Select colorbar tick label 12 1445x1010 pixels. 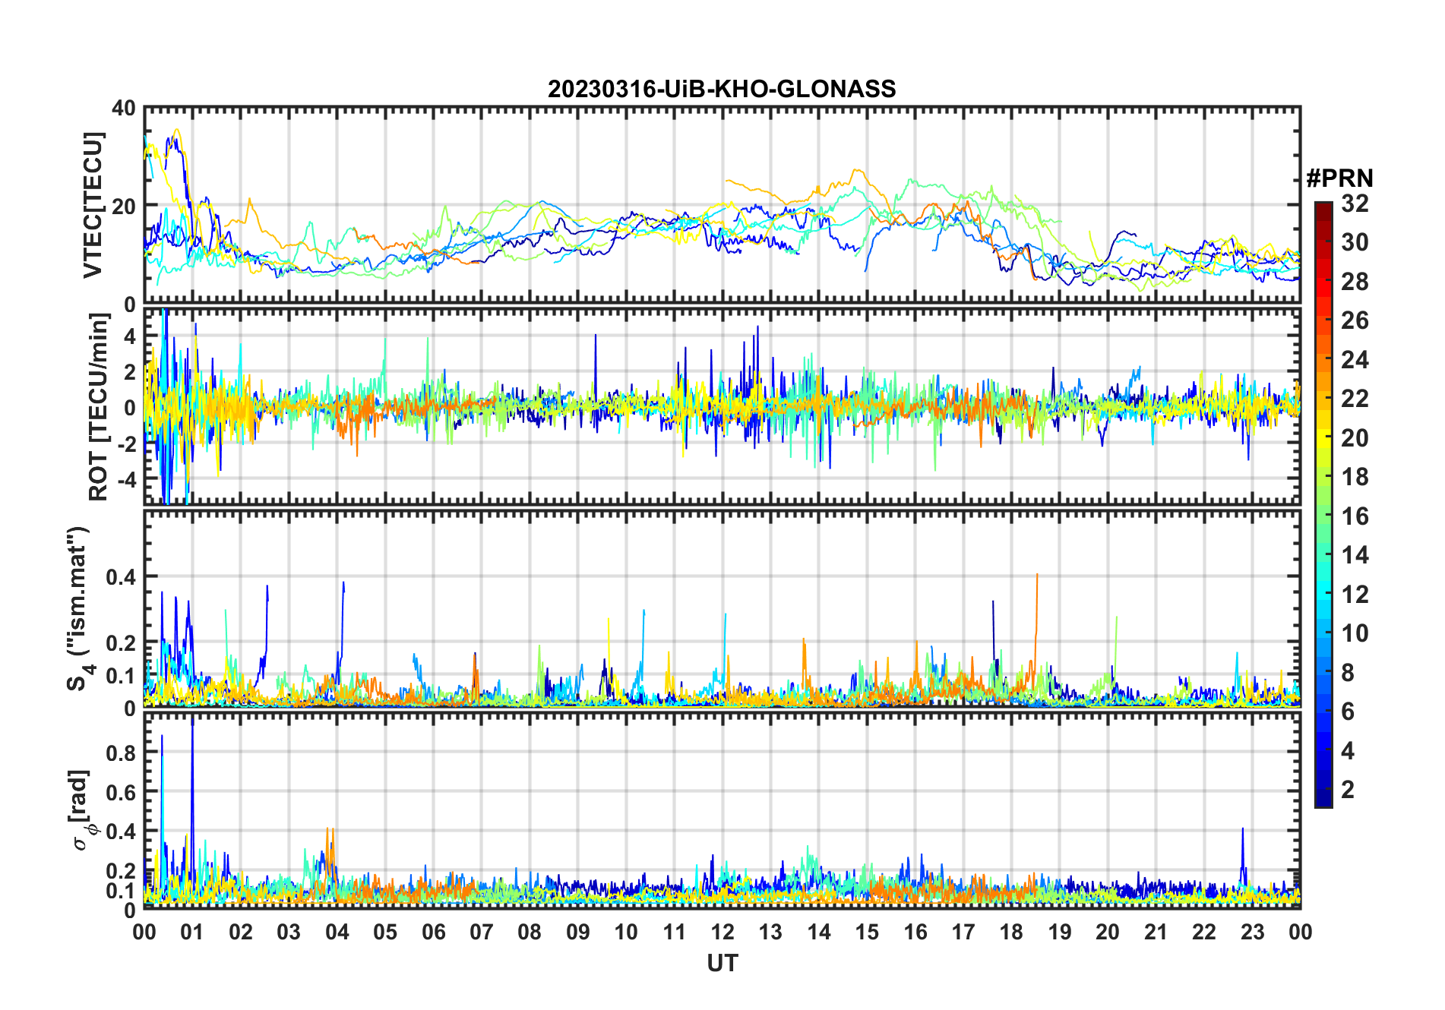(x=1355, y=595)
